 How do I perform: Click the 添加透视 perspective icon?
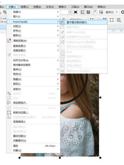[9, 103]
